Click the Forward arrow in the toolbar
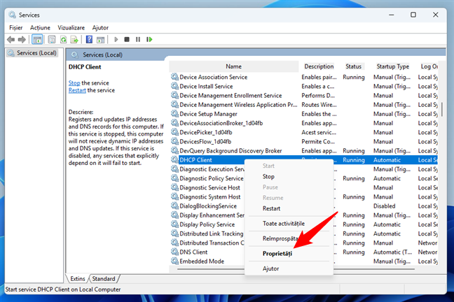This screenshot has width=454, height=302. (x=22, y=40)
